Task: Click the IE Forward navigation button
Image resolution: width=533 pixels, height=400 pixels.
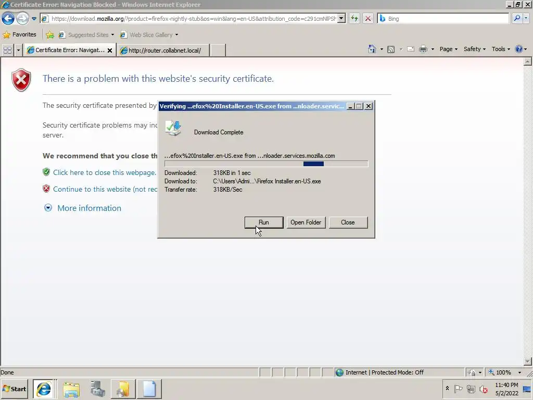Action: [x=22, y=18]
